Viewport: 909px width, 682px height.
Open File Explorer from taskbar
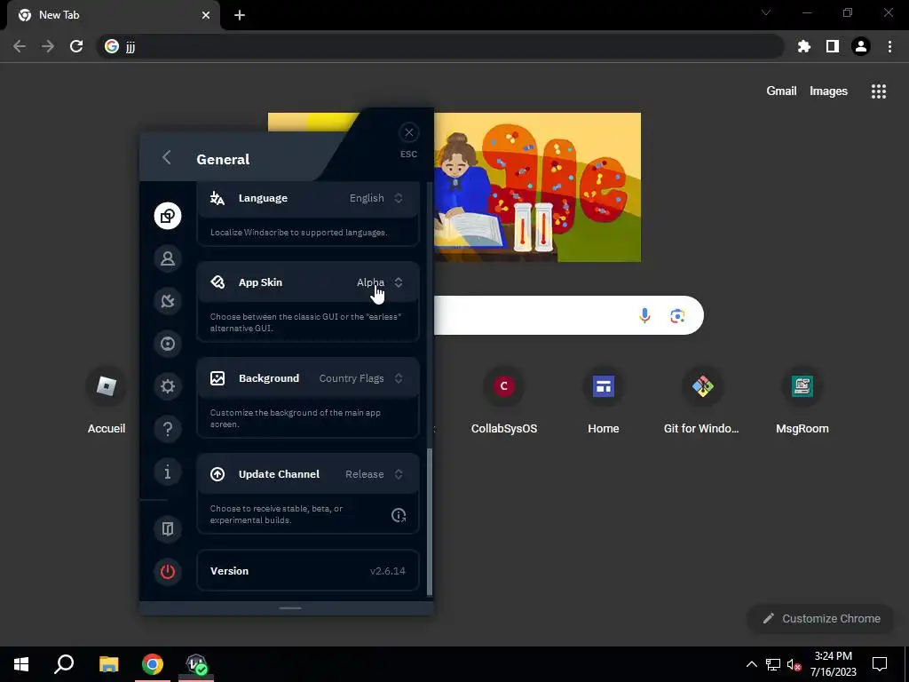coord(108,664)
